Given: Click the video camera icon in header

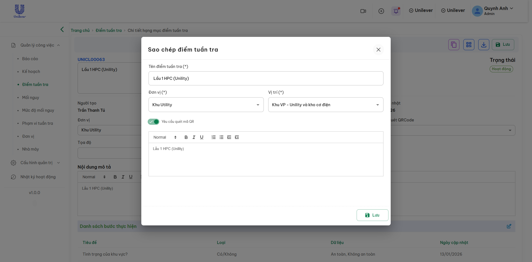Looking at the screenshot, I should (363, 11).
